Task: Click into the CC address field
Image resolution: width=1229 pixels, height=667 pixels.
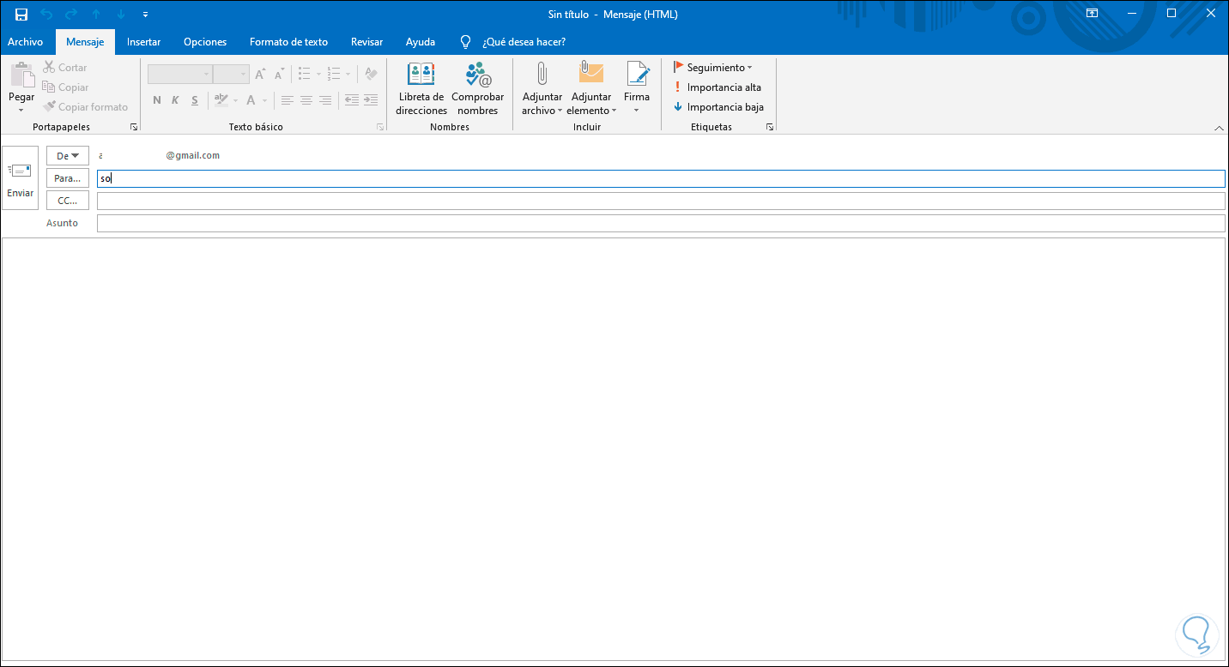Action: coord(661,201)
